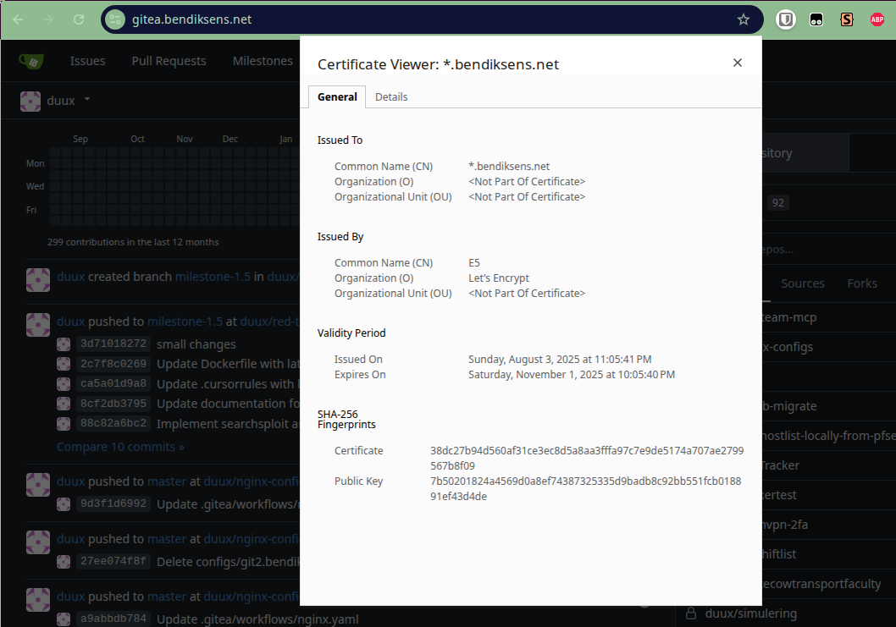Viewport: 896px width, 627px height.
Task: Click the issuer common name value E5
Action: 474,263
